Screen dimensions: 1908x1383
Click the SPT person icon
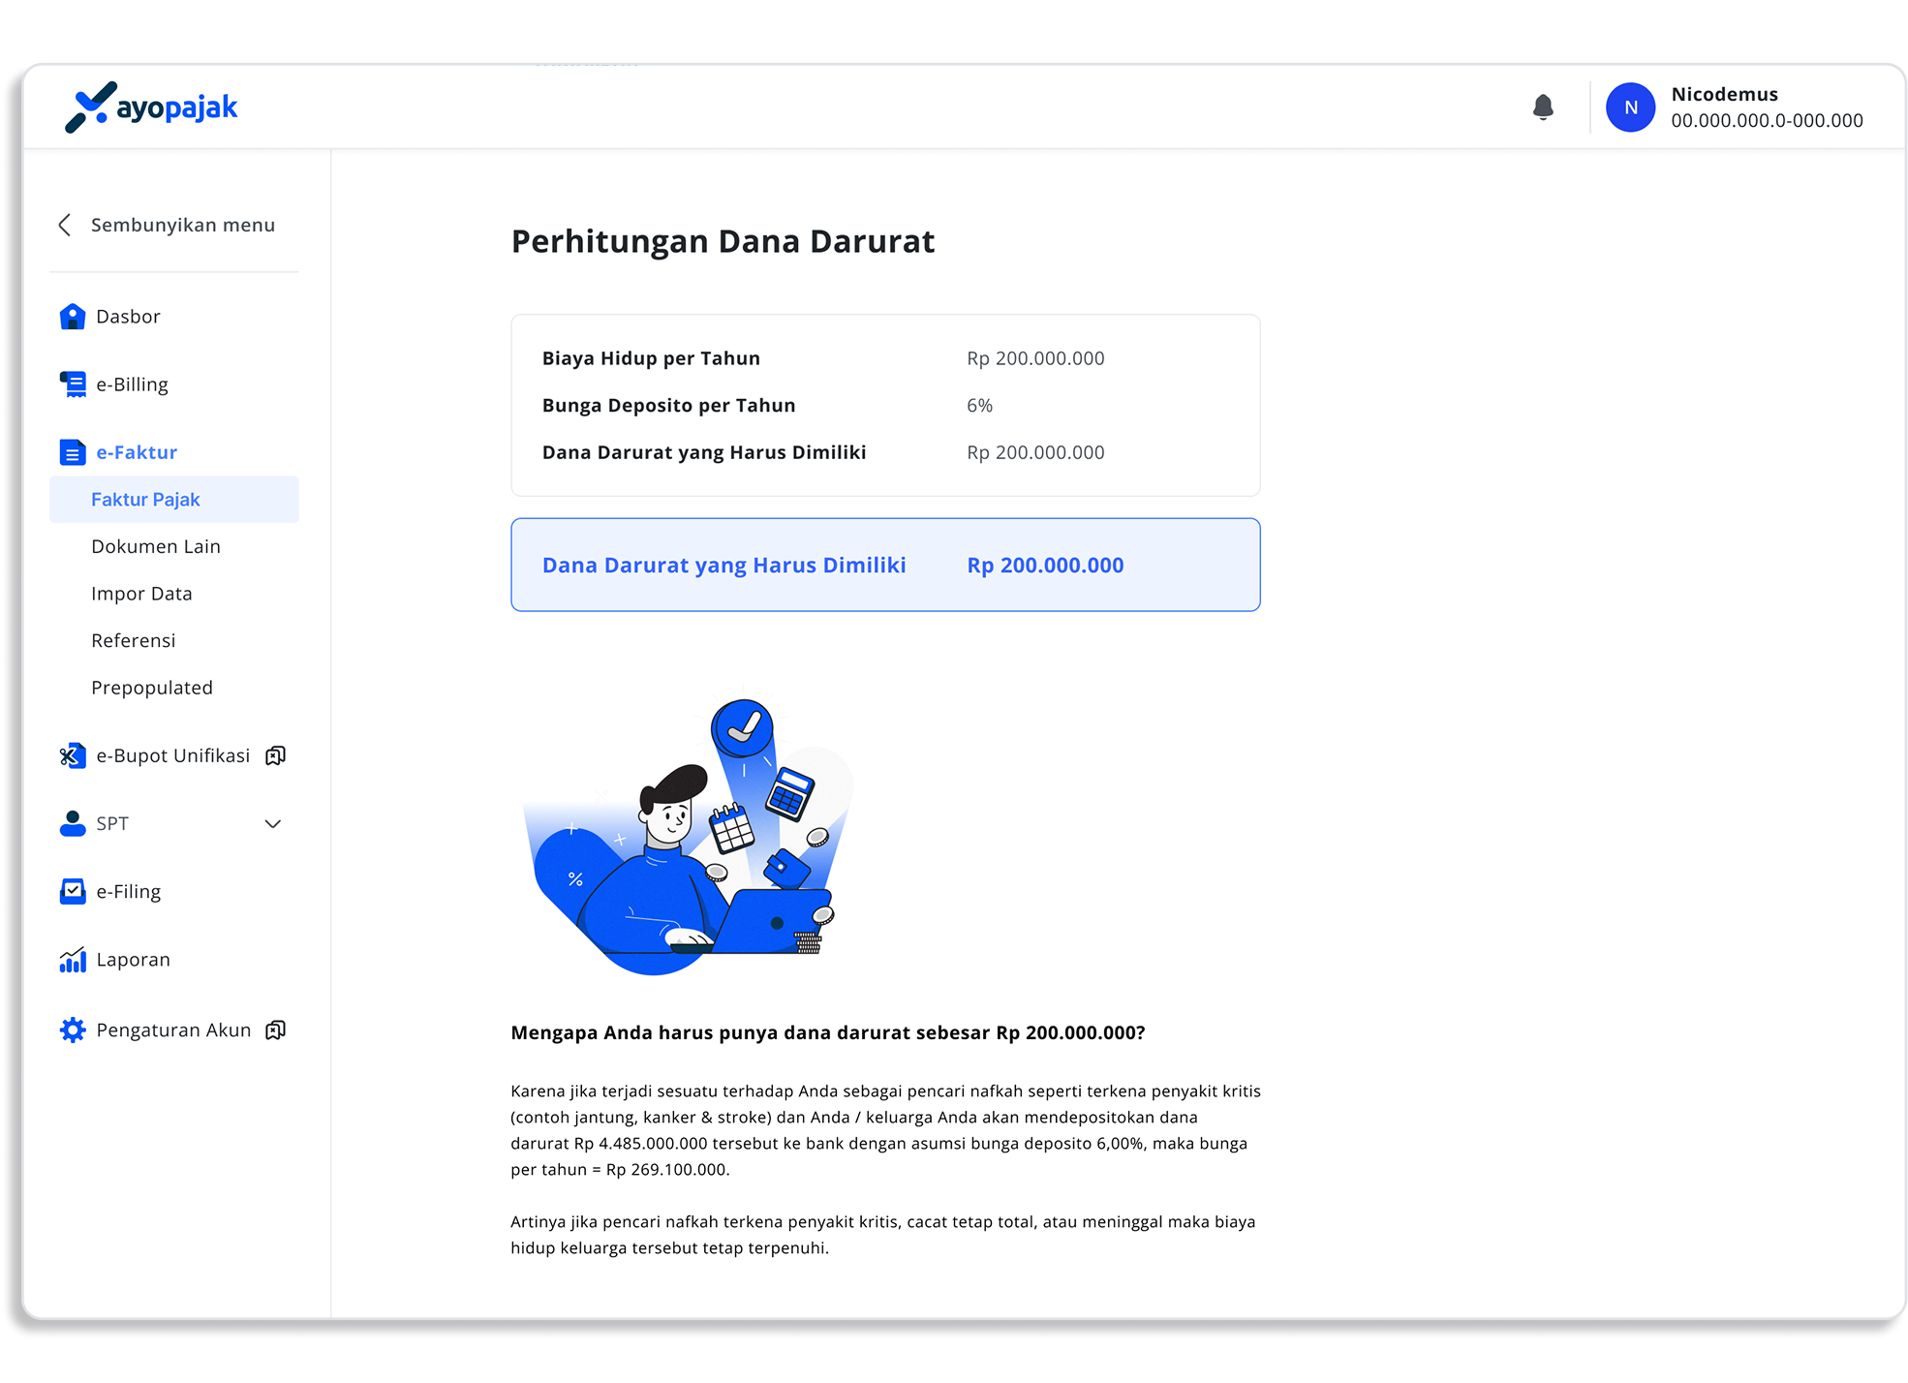click(x=73, y=823)
